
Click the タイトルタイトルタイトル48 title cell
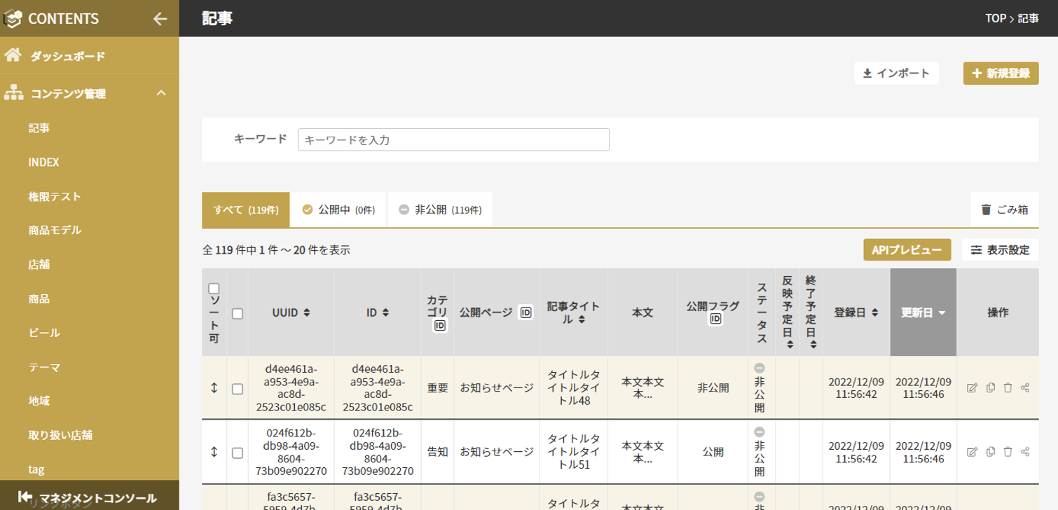click(x=573, y=387)
